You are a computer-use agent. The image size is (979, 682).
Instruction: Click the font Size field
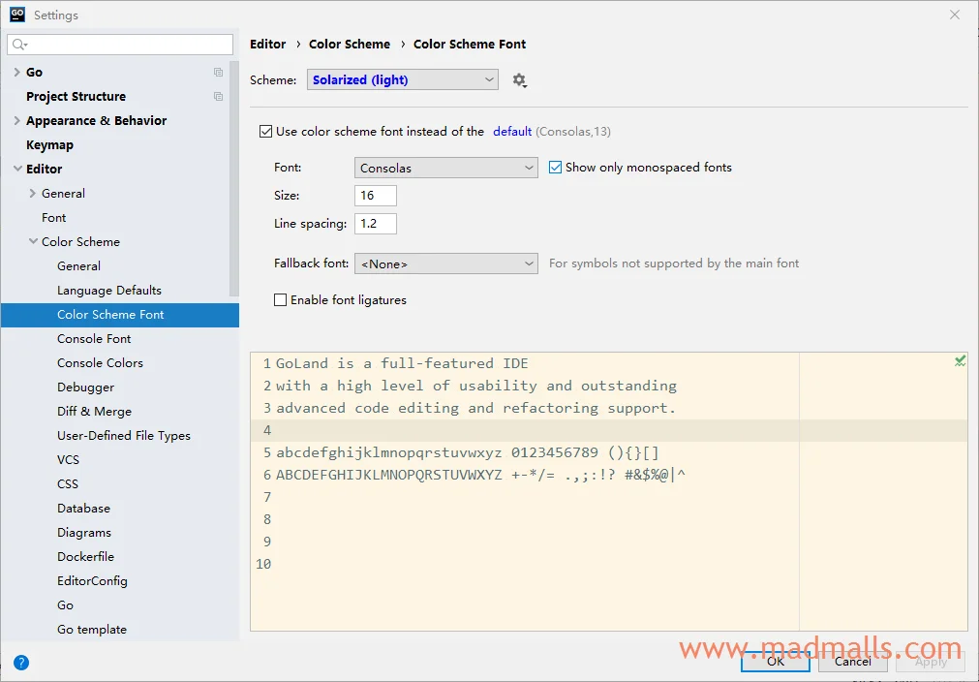click(376, 196)
